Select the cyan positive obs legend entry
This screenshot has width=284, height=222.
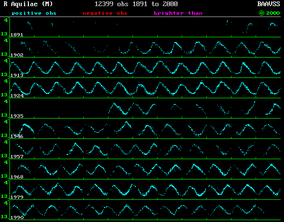tap(34, 13)
